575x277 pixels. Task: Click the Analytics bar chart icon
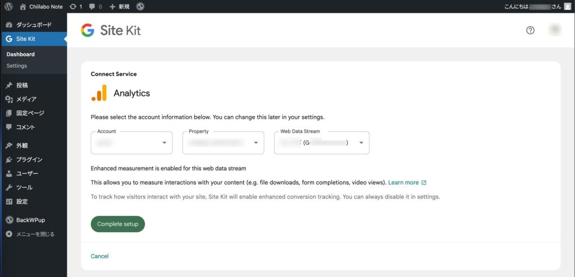point(99,93)
